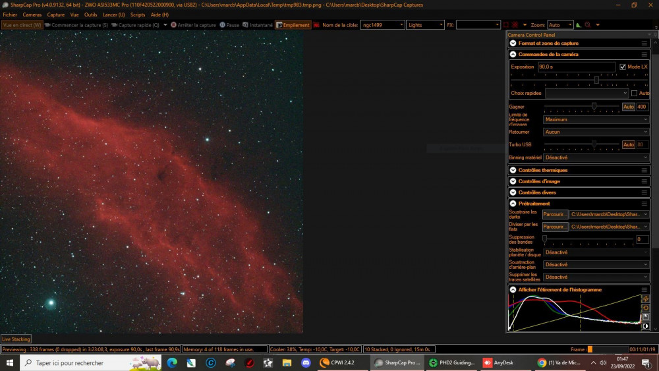Reset histogram stretch with circular arrow icon
The height and width of the screenshot is (371, 659).
[x=646, y=308]
